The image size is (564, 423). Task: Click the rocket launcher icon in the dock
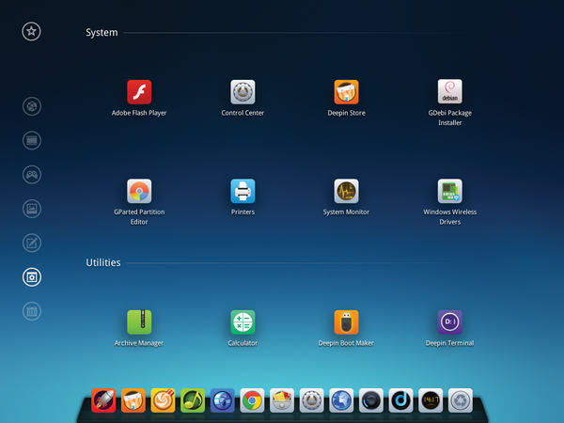click(x=103, y=400)
